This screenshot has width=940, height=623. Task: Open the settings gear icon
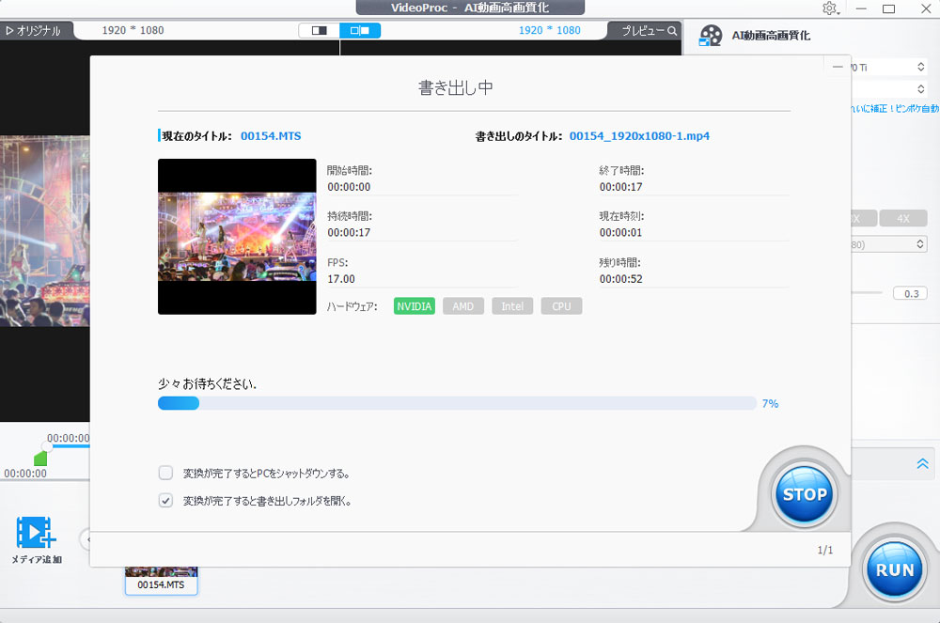coord(830,8)
